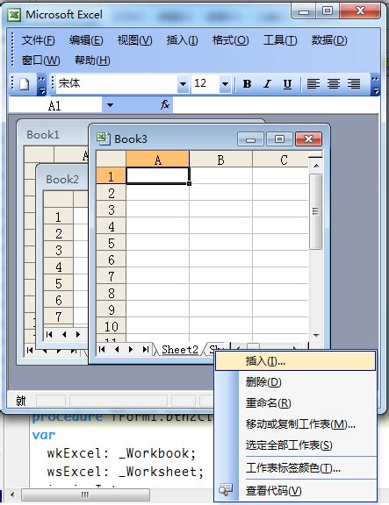Open the 插入(I) menu in the menu bar
Screen dimensions: 389x505
click(183, 40)
